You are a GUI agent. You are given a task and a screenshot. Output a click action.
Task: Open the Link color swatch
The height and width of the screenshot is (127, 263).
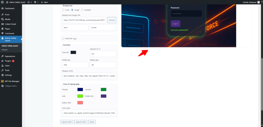[80, 96]
